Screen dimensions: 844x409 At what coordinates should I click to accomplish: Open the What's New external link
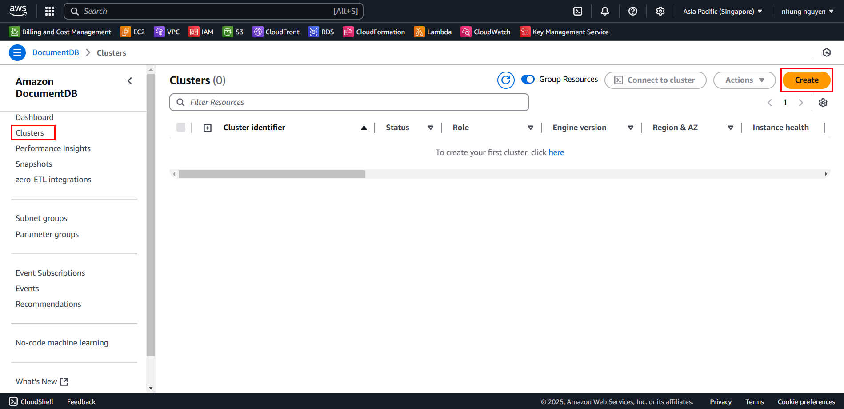42,381
